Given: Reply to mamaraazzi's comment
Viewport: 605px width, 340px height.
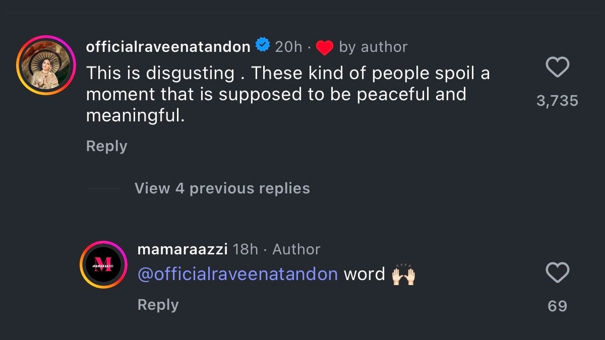Looking at the screenshot, I should point(158,305).
